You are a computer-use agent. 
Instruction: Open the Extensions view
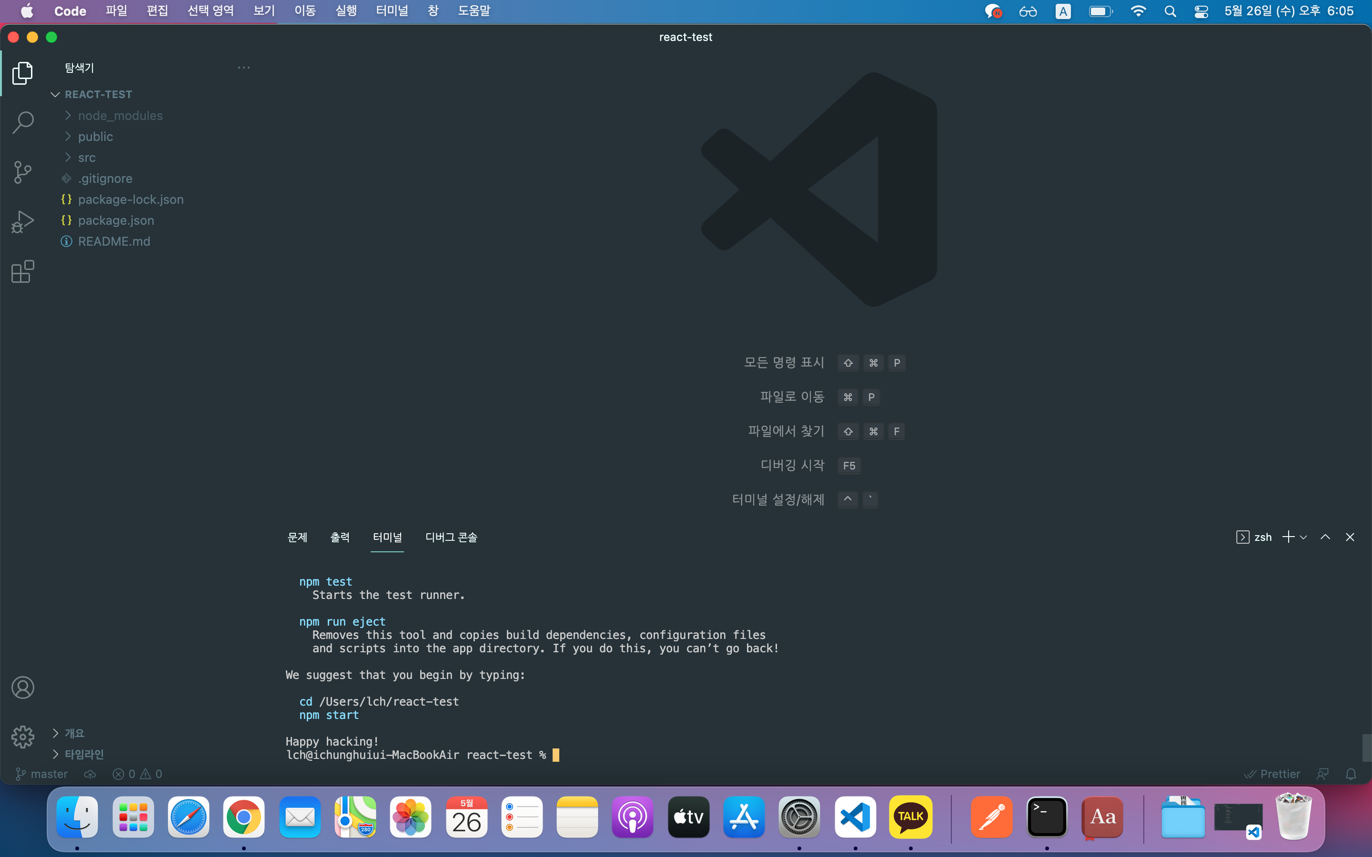(23, 271)
